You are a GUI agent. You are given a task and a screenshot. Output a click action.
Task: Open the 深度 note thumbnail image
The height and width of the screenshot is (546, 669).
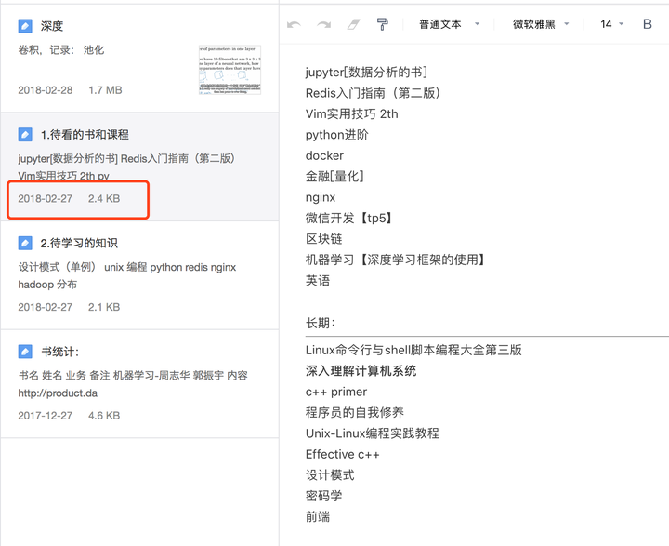coord(229,70)
